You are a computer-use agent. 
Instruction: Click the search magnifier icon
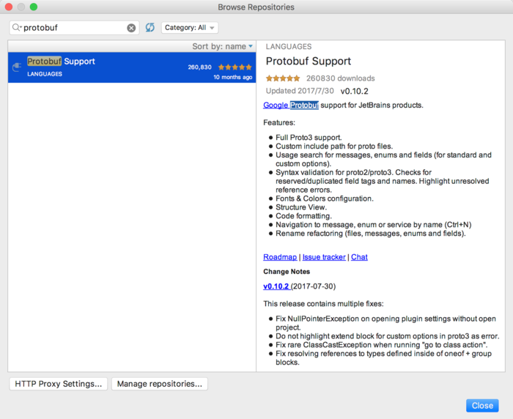[x=17, y=28]
